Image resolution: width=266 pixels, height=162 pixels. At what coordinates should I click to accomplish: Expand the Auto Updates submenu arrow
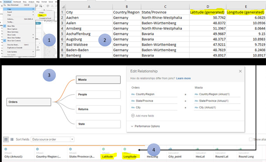tap(33, 52)
